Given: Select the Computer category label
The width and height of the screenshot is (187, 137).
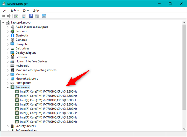Looking at the screenshot, I should coord(22,44).
